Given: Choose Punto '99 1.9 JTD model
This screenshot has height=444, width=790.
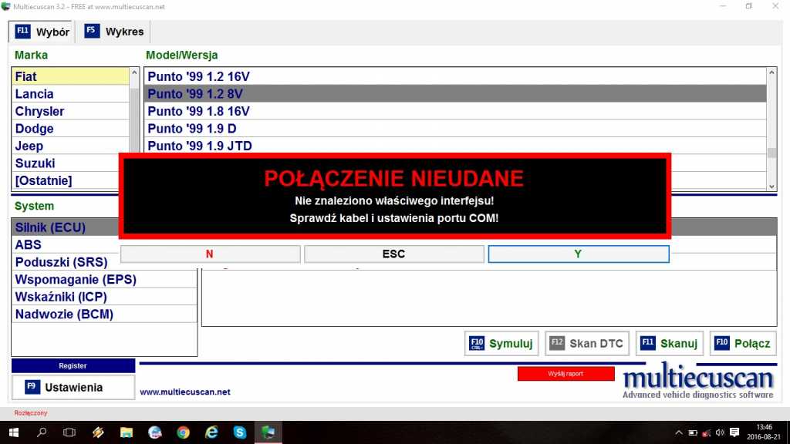Looking at the screenshot, I should (200, 146).
